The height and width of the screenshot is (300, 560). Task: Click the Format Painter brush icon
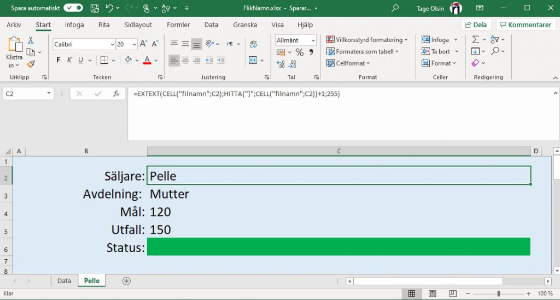coord(31,64)
